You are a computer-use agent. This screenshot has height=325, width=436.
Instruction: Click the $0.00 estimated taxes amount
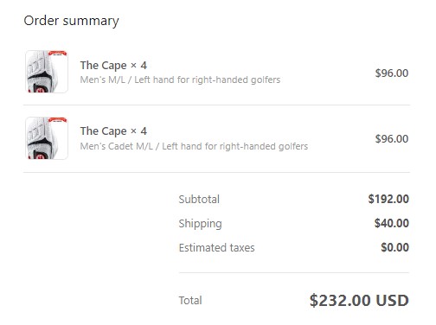(x=394, y=247)
